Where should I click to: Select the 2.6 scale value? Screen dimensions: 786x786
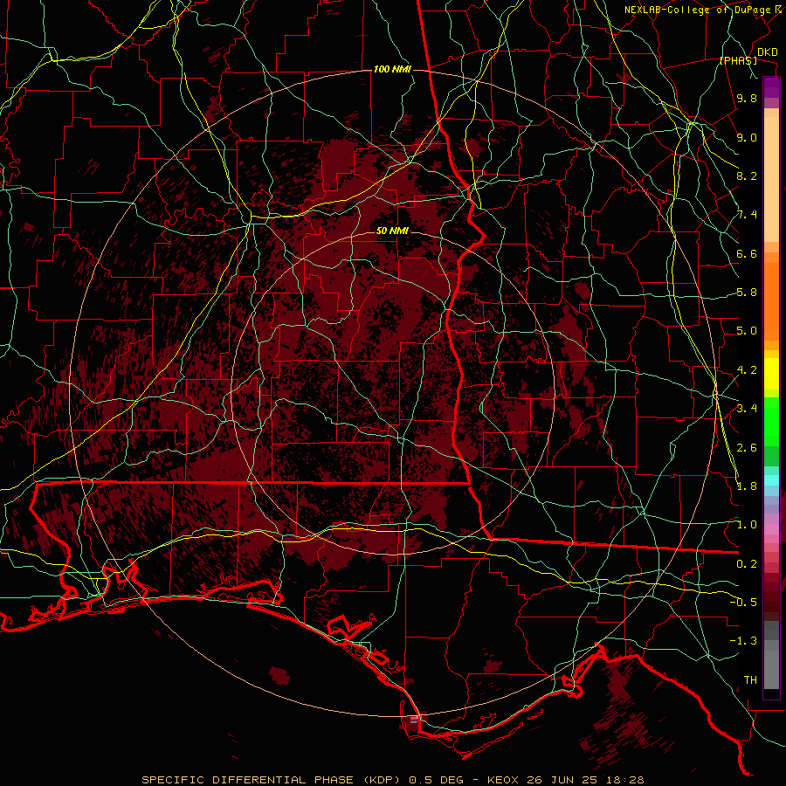click(747, 448)
